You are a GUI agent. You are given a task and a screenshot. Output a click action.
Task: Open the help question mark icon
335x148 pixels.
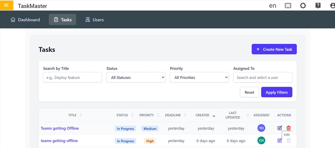click(318, 6)
